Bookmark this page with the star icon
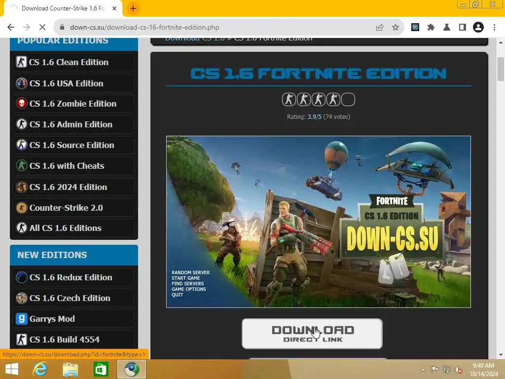The height and width of the screenshot is (379, 505). (396, 28)
